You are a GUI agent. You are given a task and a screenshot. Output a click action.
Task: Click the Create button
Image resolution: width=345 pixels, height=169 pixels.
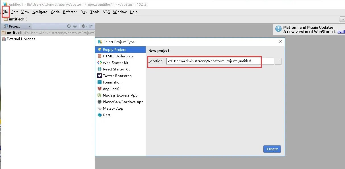(272, 149)
